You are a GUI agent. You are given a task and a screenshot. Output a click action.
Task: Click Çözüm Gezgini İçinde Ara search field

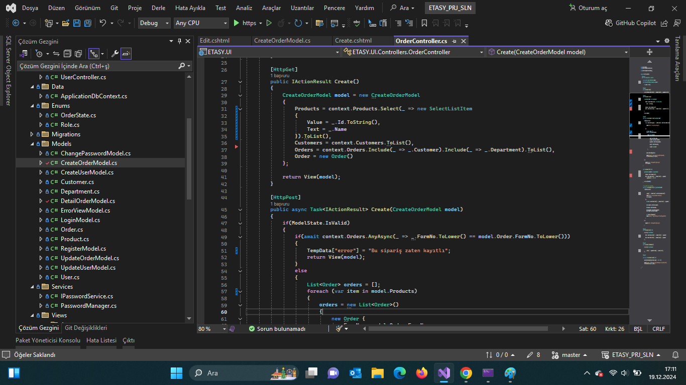coord(104,66)
